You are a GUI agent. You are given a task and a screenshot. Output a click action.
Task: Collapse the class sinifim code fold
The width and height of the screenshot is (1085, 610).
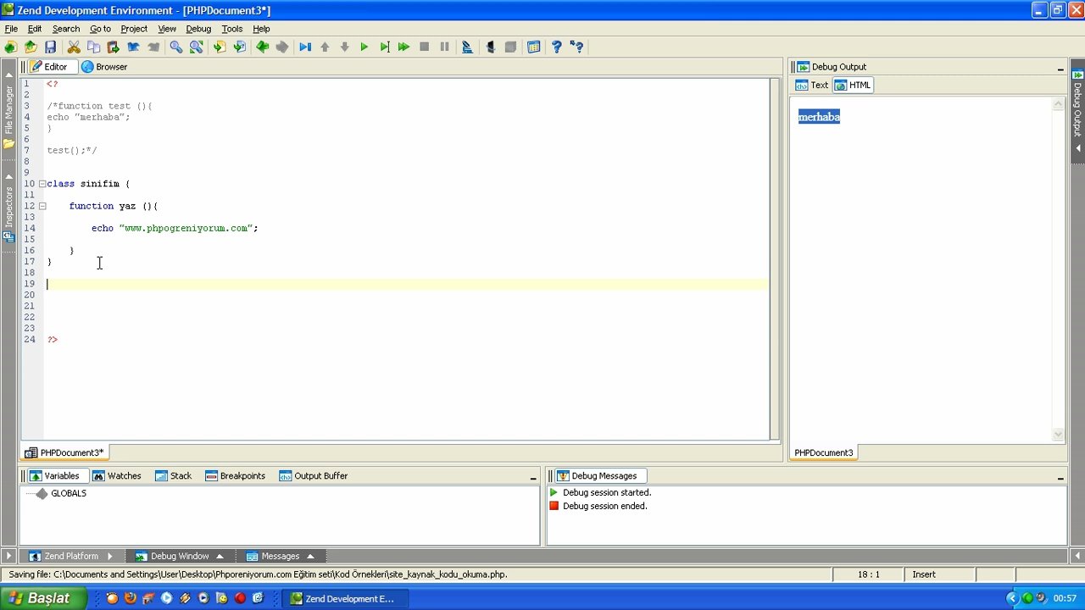point(42,184)
